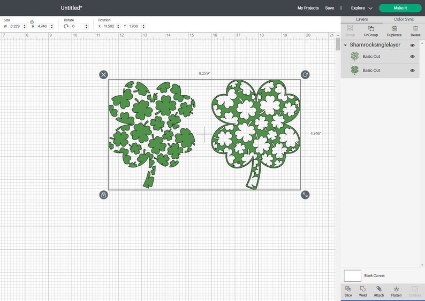The image size is (425, 301).
Task: Click the Slice tool icon
Action: pyautogui.click(x=348, y=289)
